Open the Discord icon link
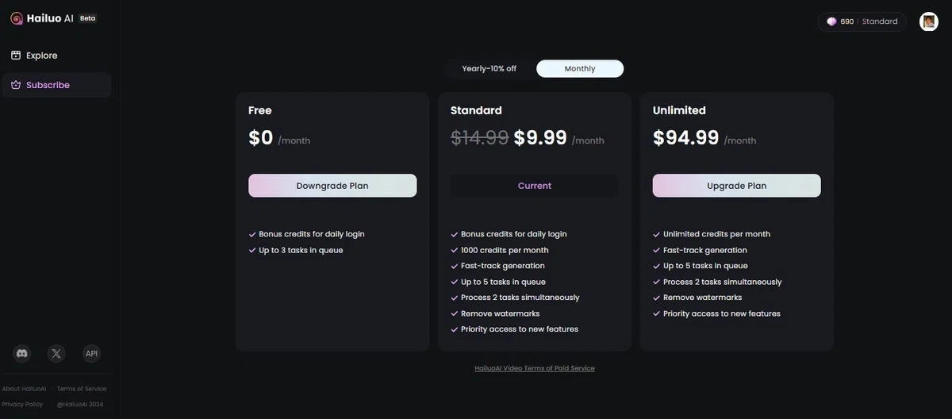 pos(22,354)
